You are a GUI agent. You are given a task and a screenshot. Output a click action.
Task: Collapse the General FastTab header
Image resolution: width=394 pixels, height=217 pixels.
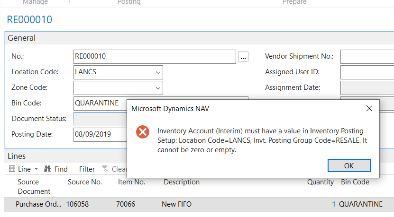click(21, 38)
